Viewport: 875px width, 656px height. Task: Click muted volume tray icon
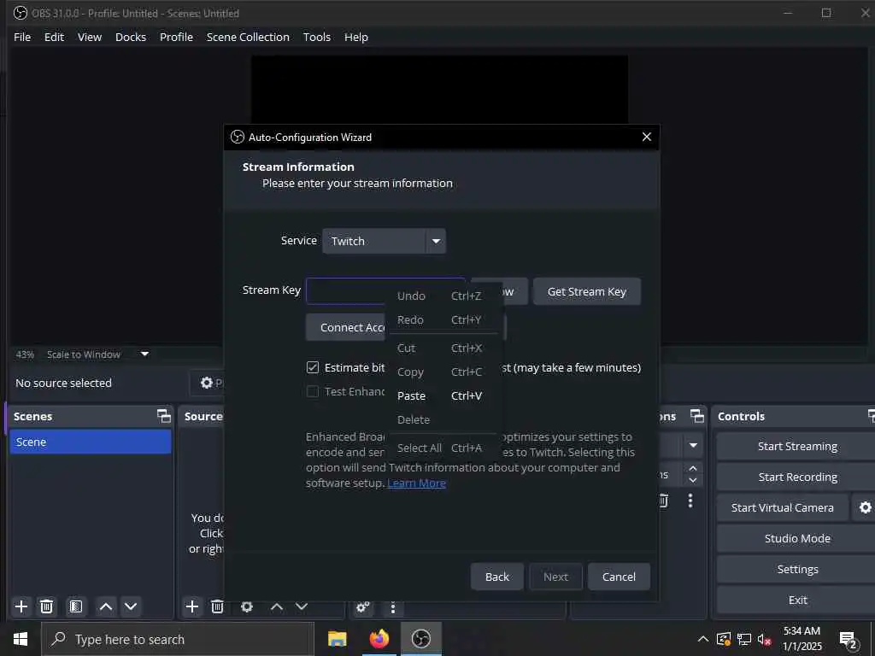pyautogui.click(x=765, y=639)
